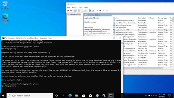Open the View menu in Services
Viewport: 174px width, 98px height.
[80, 8]
